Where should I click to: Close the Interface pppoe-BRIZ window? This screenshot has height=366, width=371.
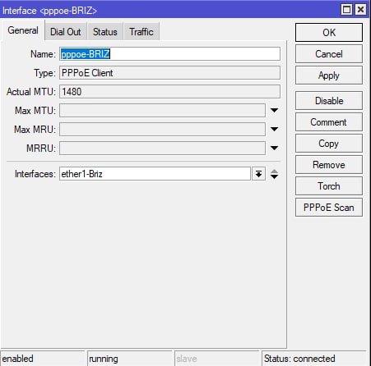tap(360, 10)
